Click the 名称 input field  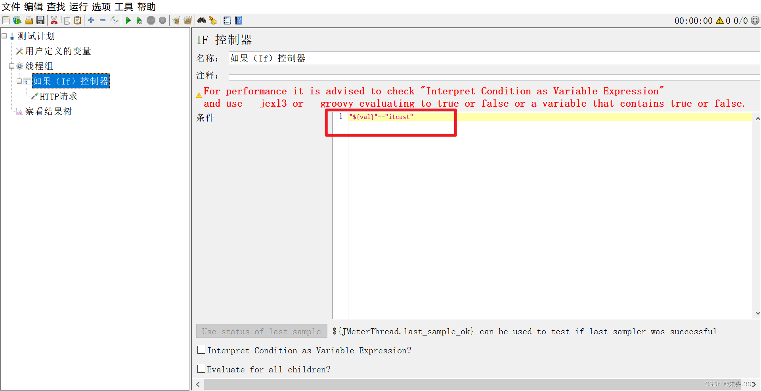[x=494, y=58]
